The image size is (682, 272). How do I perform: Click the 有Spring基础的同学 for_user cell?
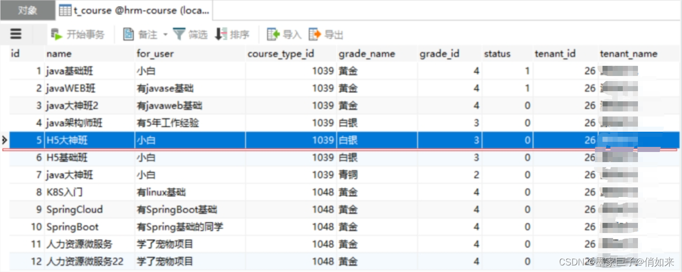[x=190, y=227]
